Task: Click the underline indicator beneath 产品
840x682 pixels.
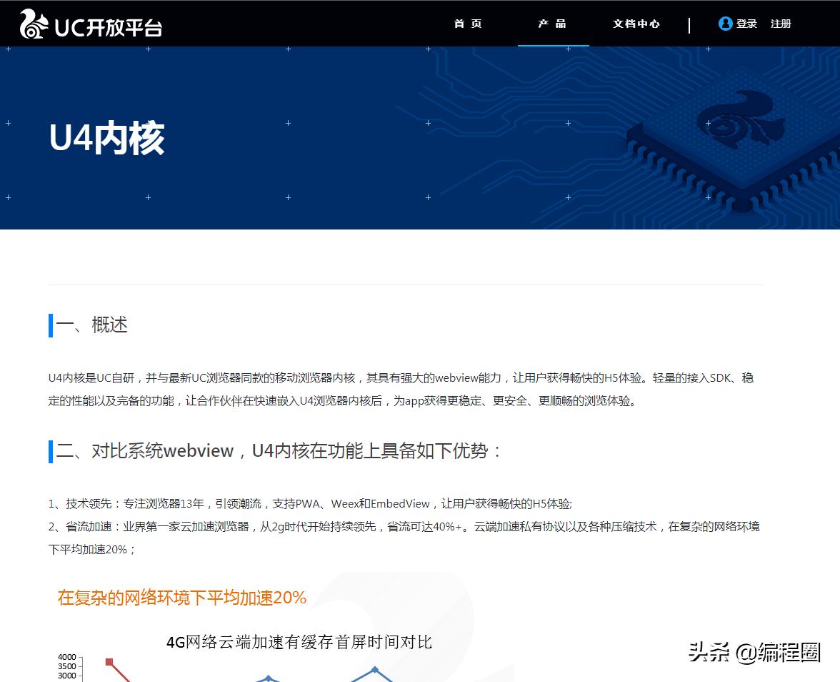Action: click(x=553, y=46)
